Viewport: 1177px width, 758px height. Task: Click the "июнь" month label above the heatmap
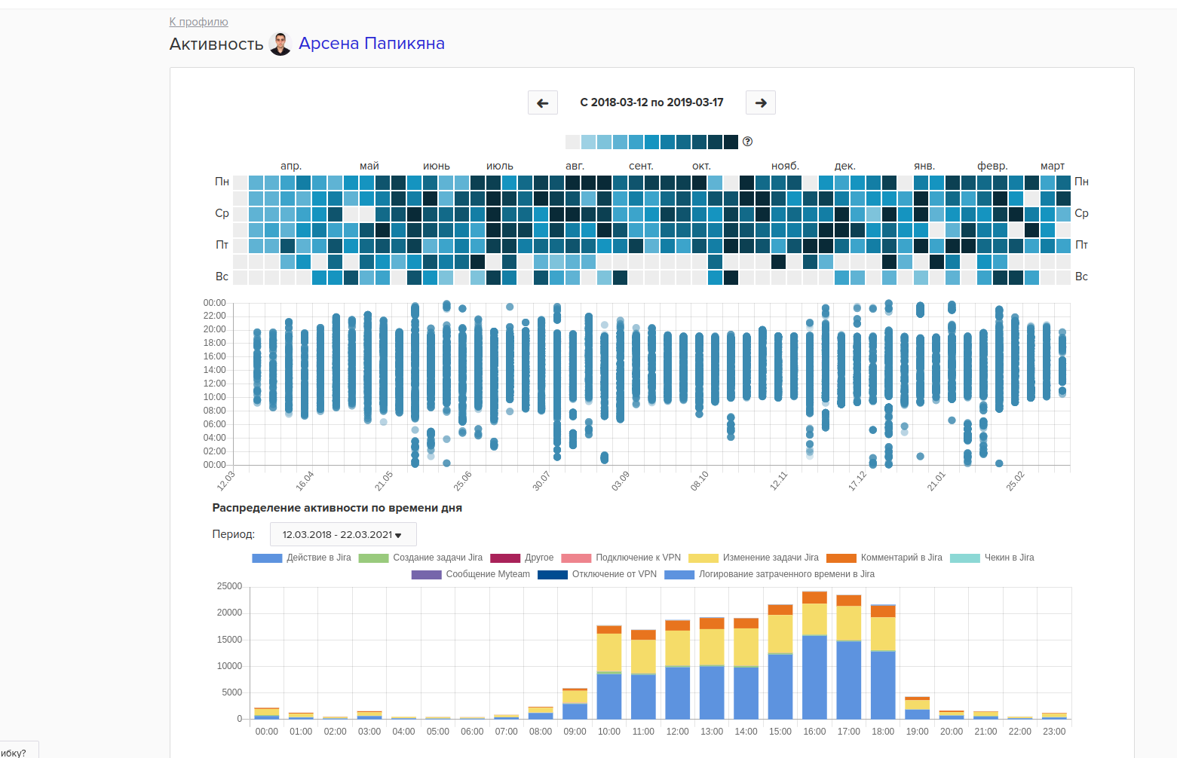pyautogui.click(x=437, y=166)
